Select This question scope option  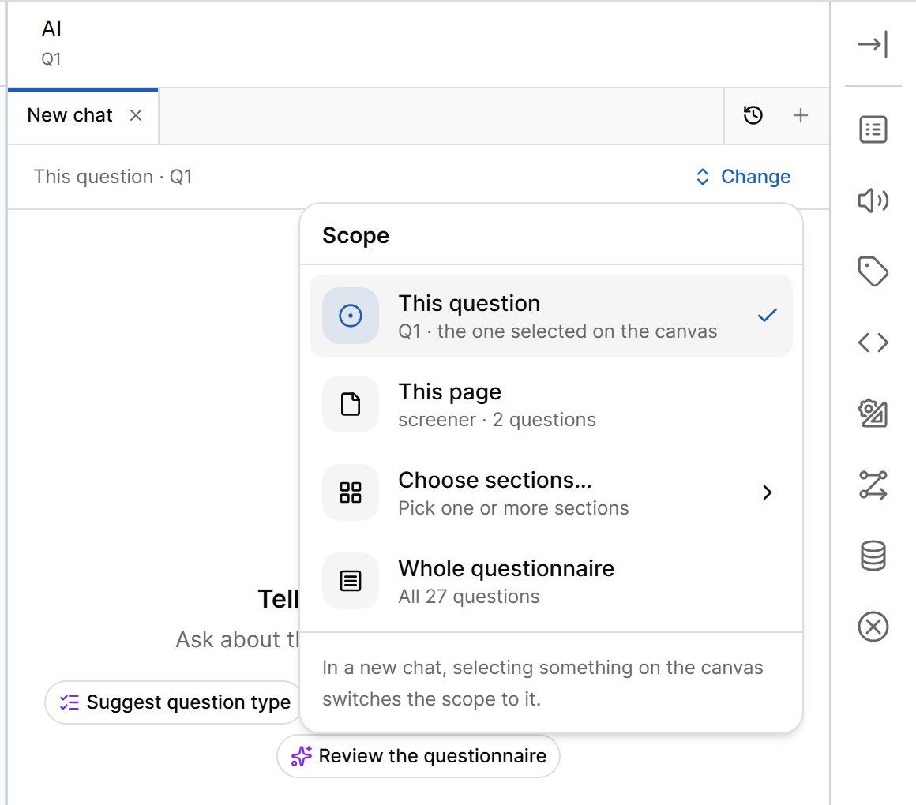pos(551,316)
